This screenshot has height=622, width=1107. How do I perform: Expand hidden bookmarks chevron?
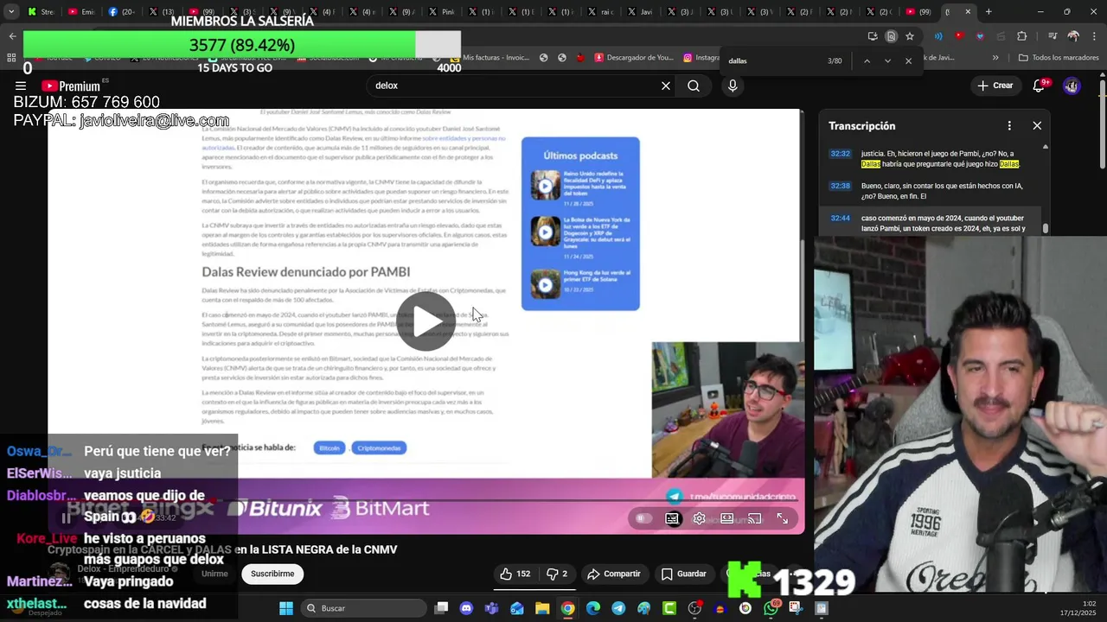(995, 58)
